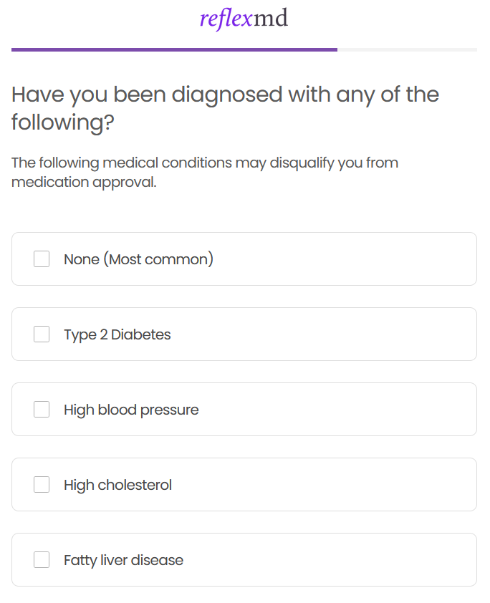Mark the Fatty liver disease checkbox
This screenshot has width=490, height=603.
click(x=42, y=560)
